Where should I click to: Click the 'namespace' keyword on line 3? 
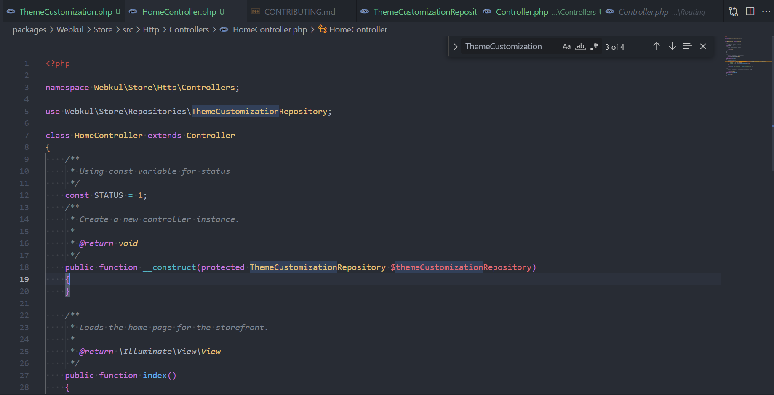pyautogui.click(x=67, y=88)
